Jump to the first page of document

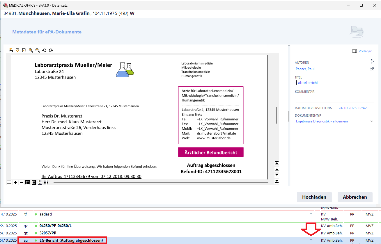(x=277, y=163)
